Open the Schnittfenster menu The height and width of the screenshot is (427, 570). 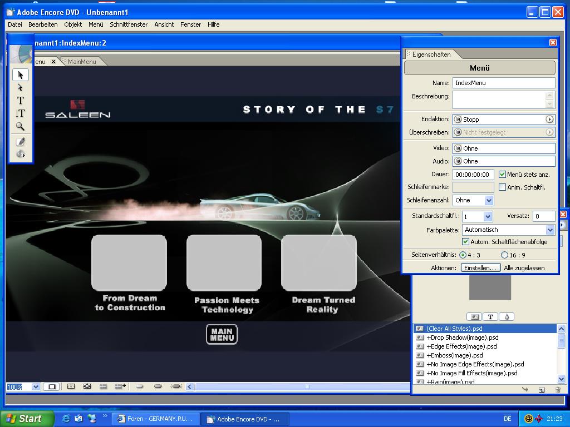(129, 24)
